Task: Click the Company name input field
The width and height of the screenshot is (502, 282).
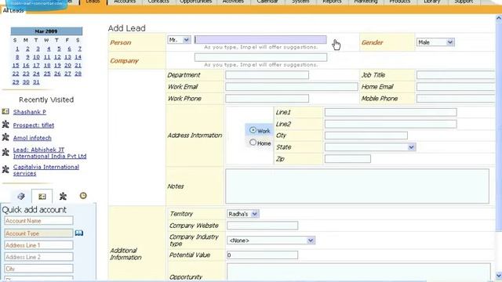Action: (260, 57)
